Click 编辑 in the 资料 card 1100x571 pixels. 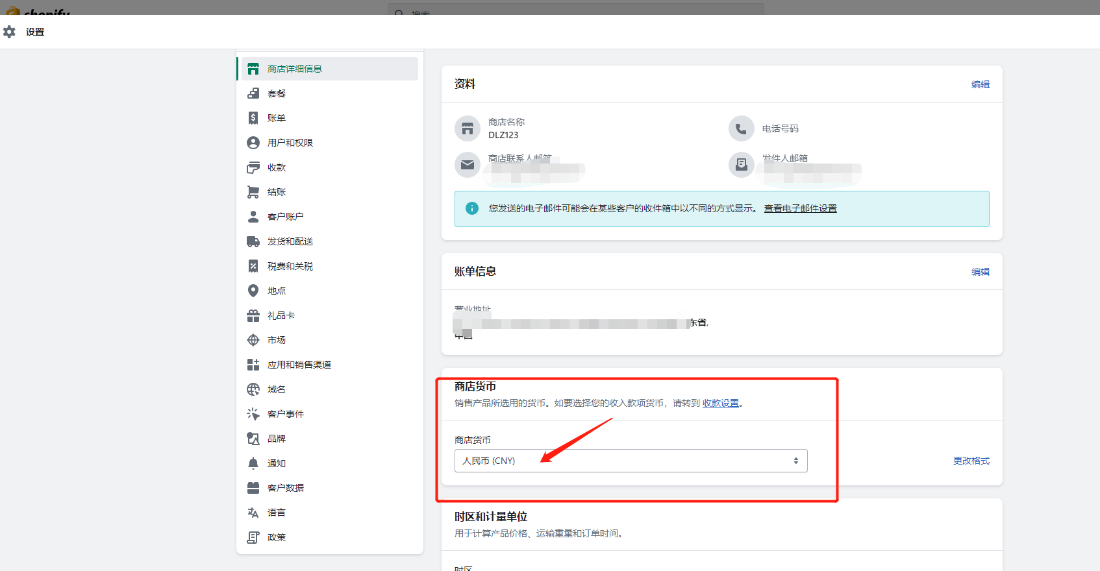click(x=980, y=84)
